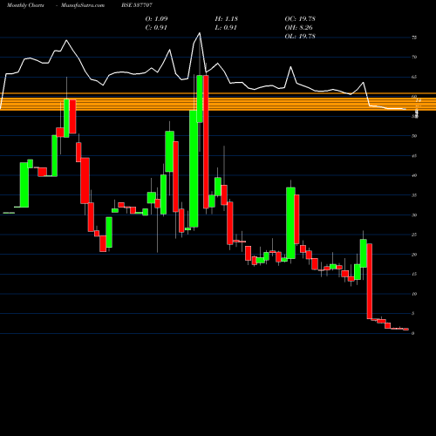This screenshot has width=436, height=436.
Task: Click the "OC: 19.78" reading
Action: coord(300,19)
